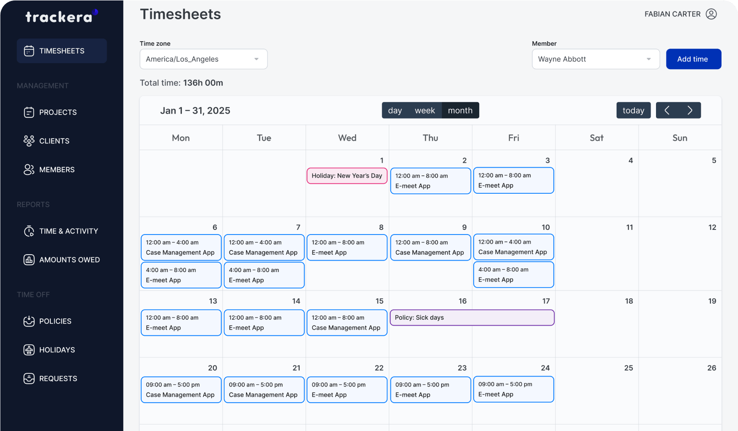Screen dimensions: 738x431
Task: Open Amounts Owed via its chart icon
Action: 29,260
